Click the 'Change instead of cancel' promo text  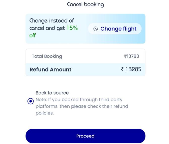click(52, 21)
